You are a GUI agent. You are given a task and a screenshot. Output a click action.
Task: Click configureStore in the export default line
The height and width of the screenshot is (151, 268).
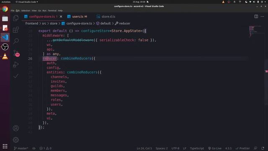pos(95,31)
